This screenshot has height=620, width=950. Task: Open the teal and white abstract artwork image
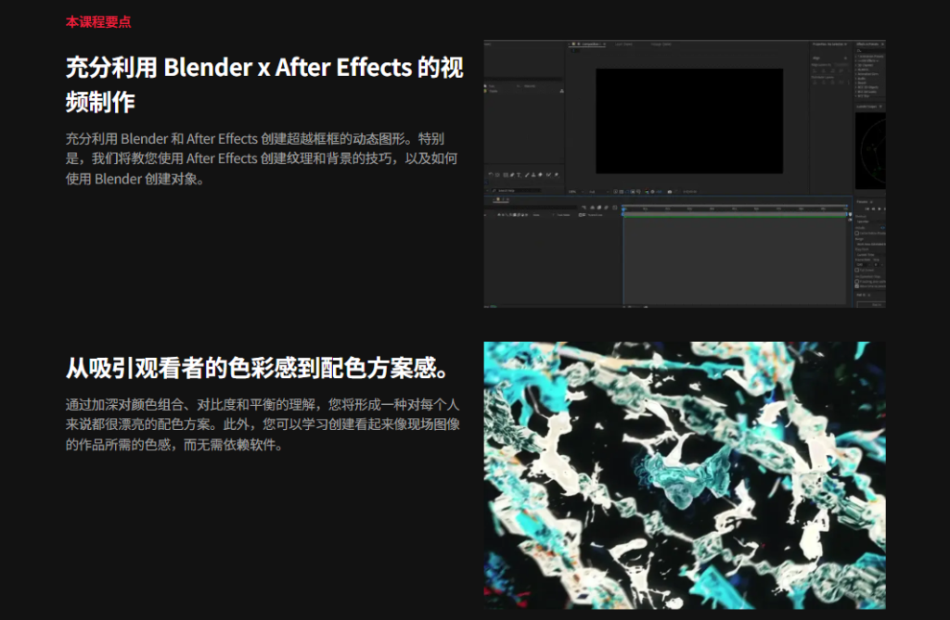point(685,475)
